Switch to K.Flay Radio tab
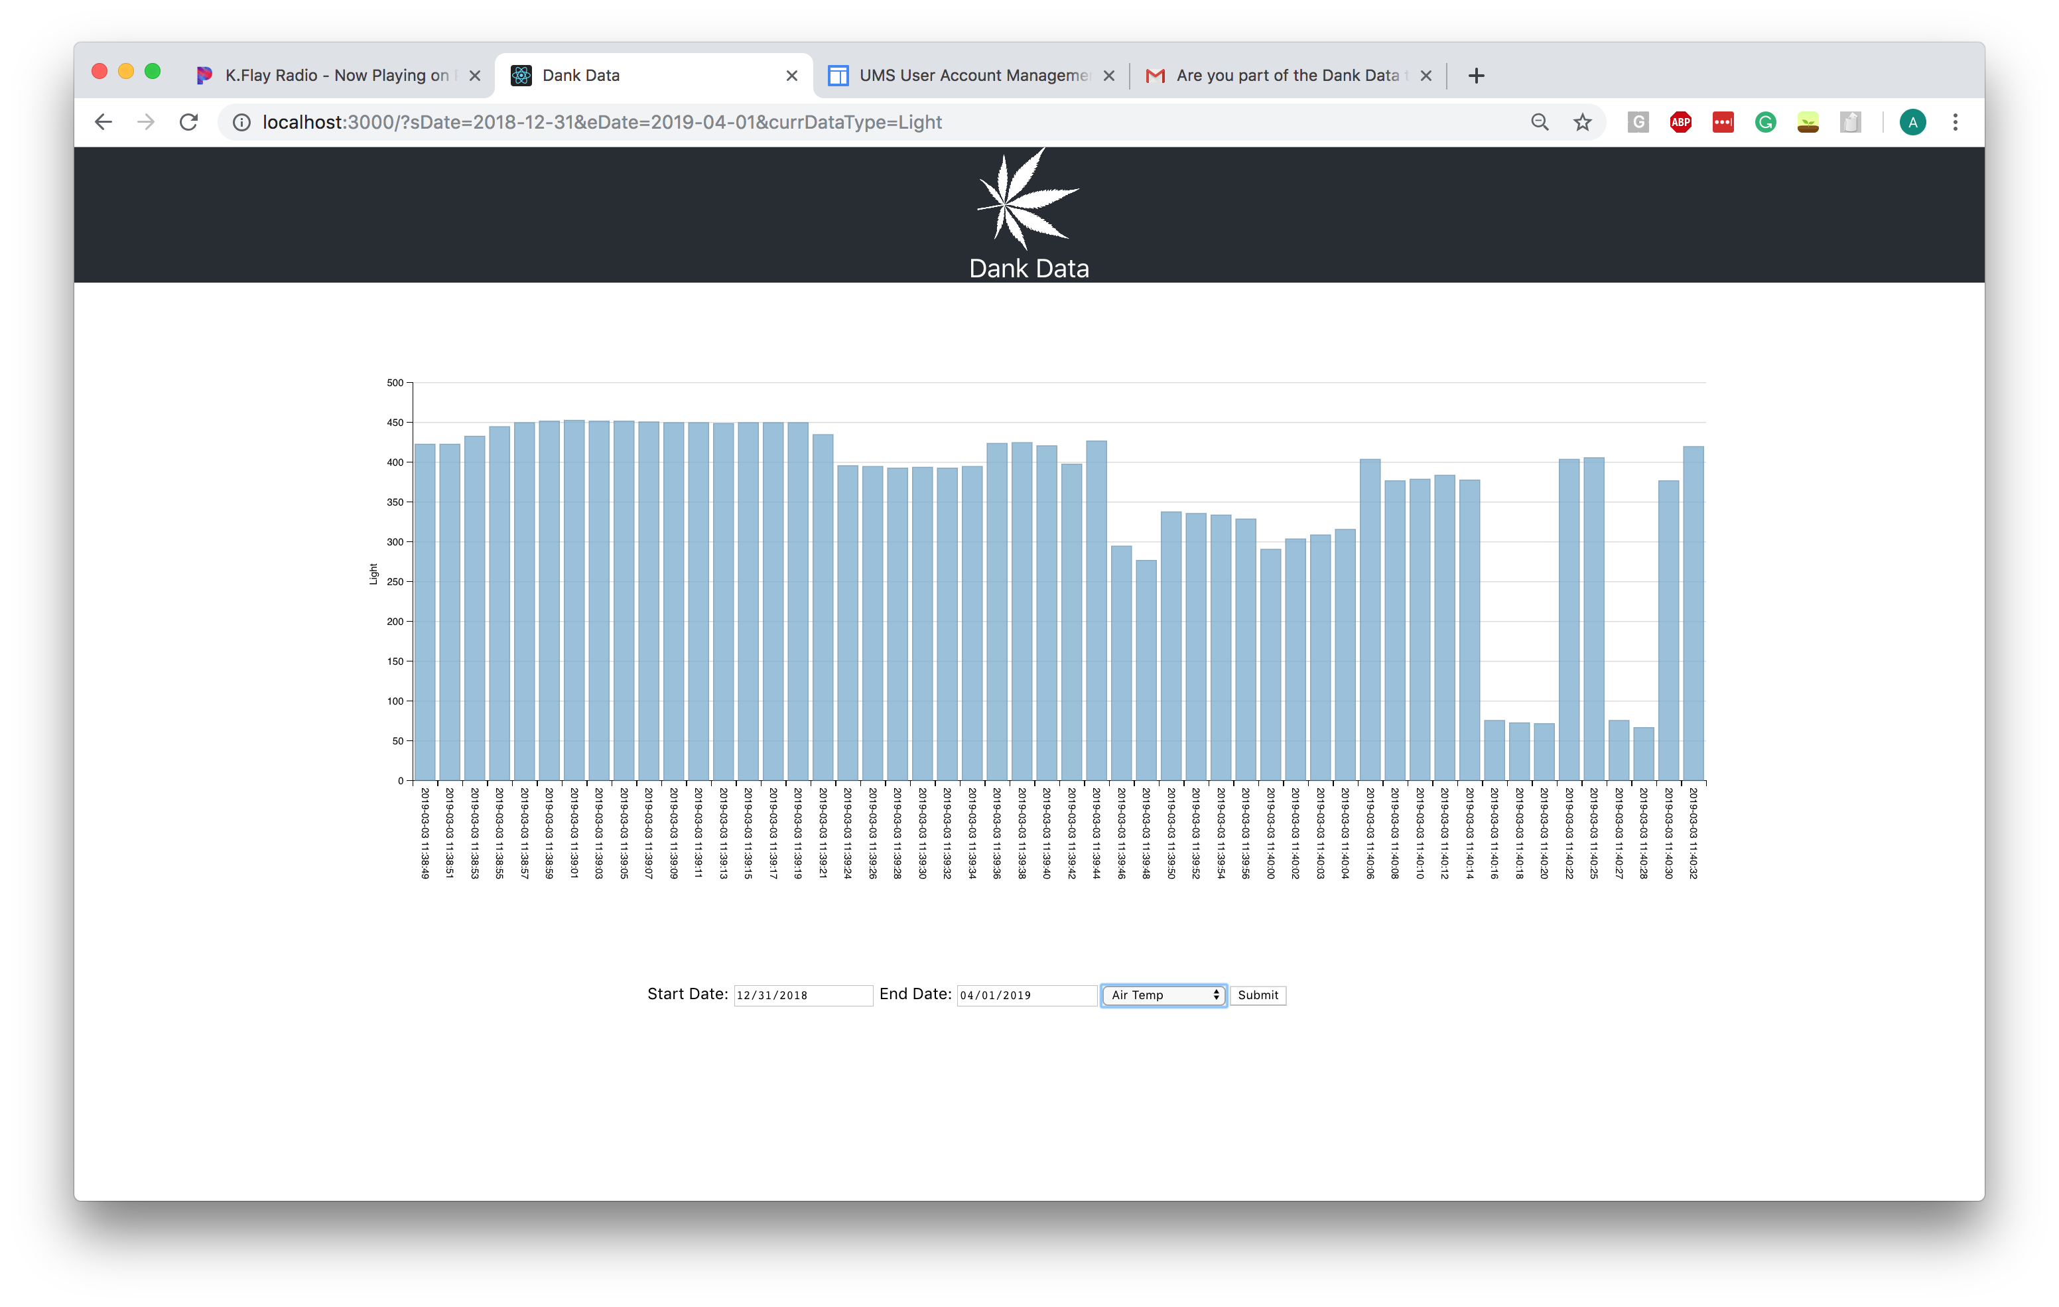This screenshot has width=2059, height=1307. [336, 75]
